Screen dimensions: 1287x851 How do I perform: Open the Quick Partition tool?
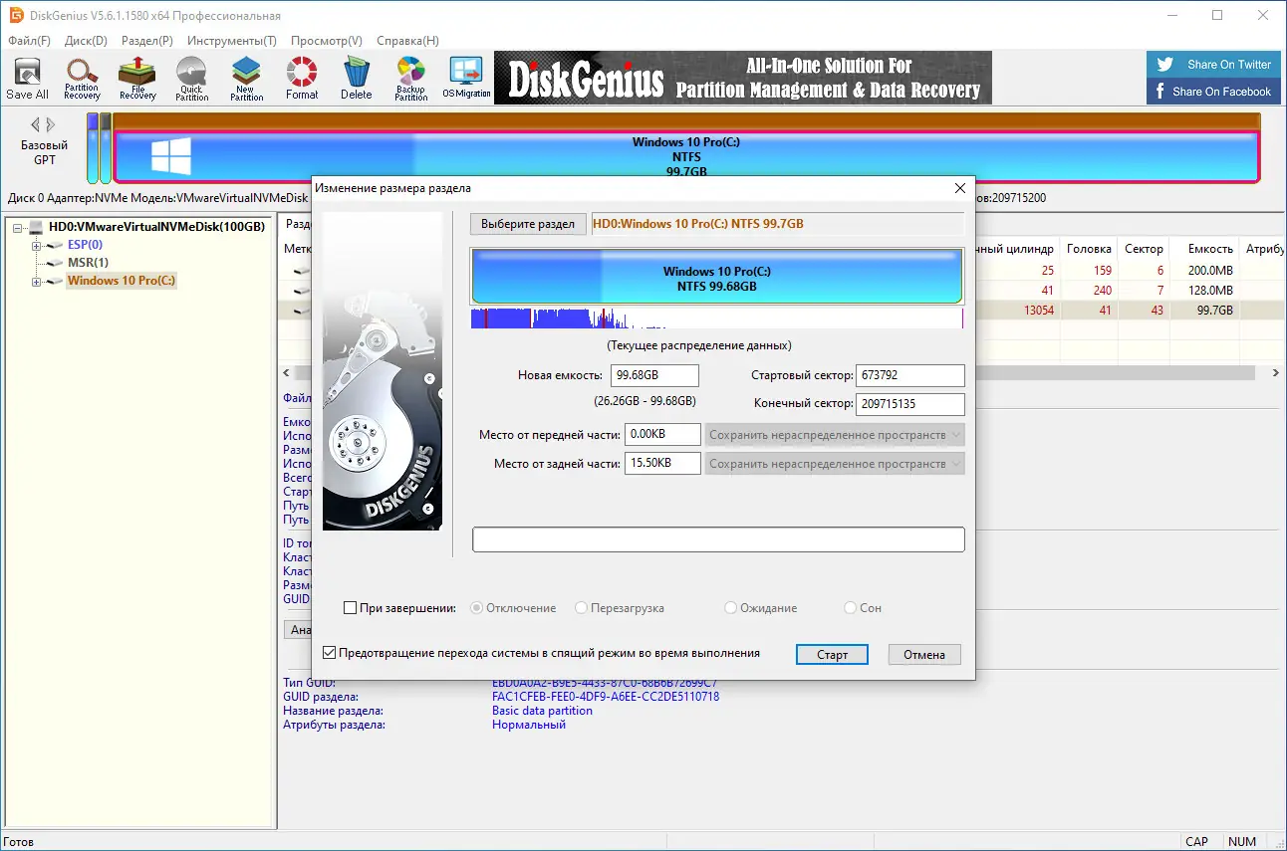click(x=191, y=79)
